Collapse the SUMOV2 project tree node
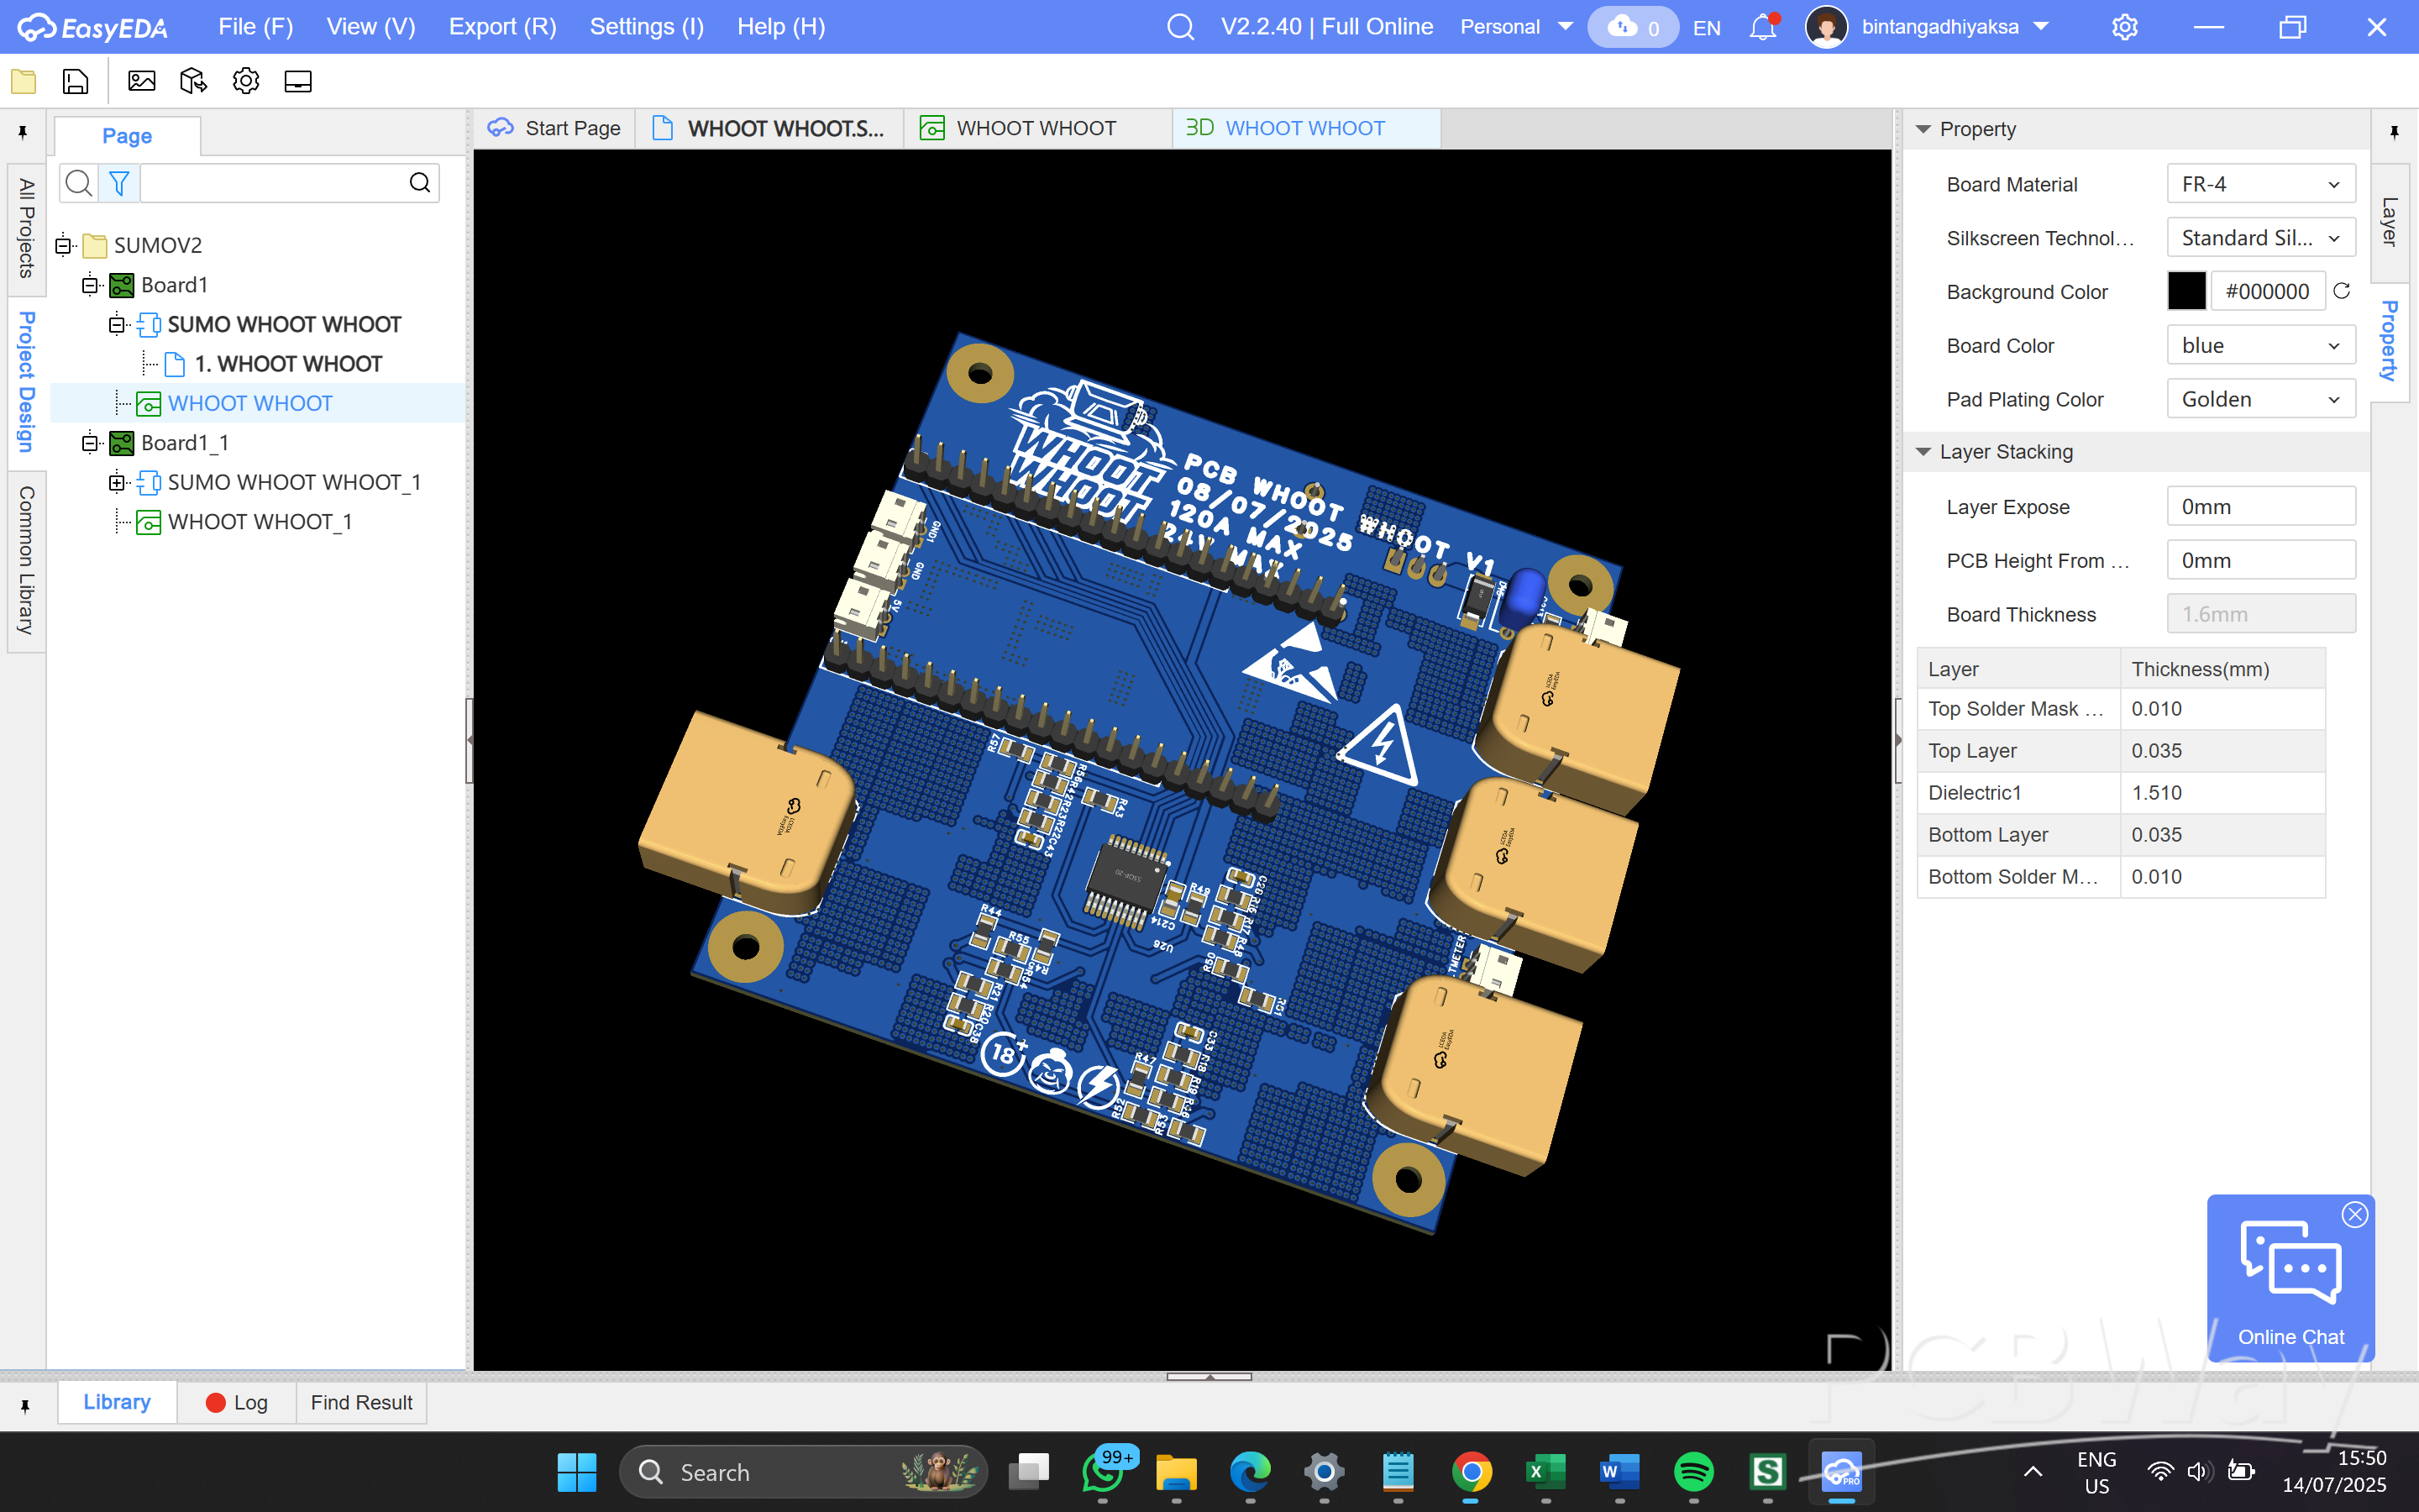Screen dimensions: 2419x1512 tap(63, 245)
